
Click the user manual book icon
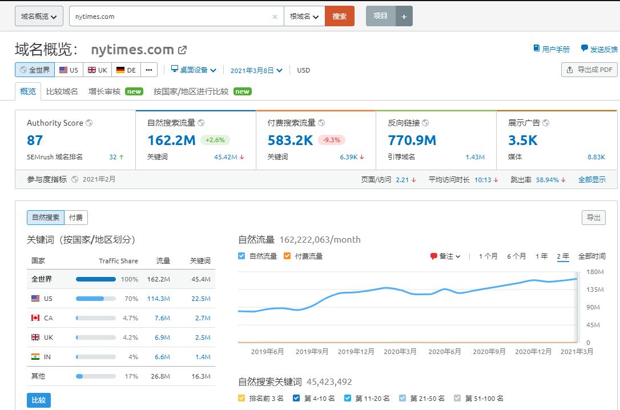click(537, 48)
